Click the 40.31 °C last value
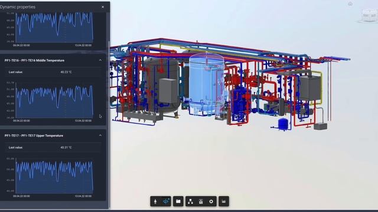 (66, 147)
